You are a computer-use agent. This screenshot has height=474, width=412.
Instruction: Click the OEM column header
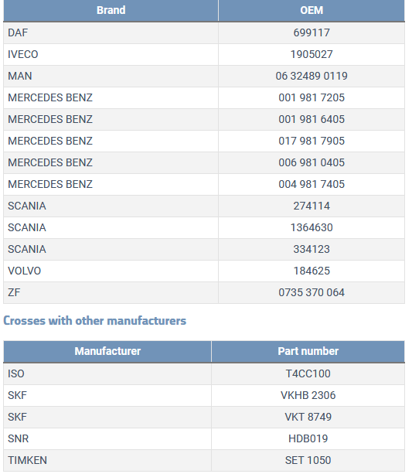point(312,10)
